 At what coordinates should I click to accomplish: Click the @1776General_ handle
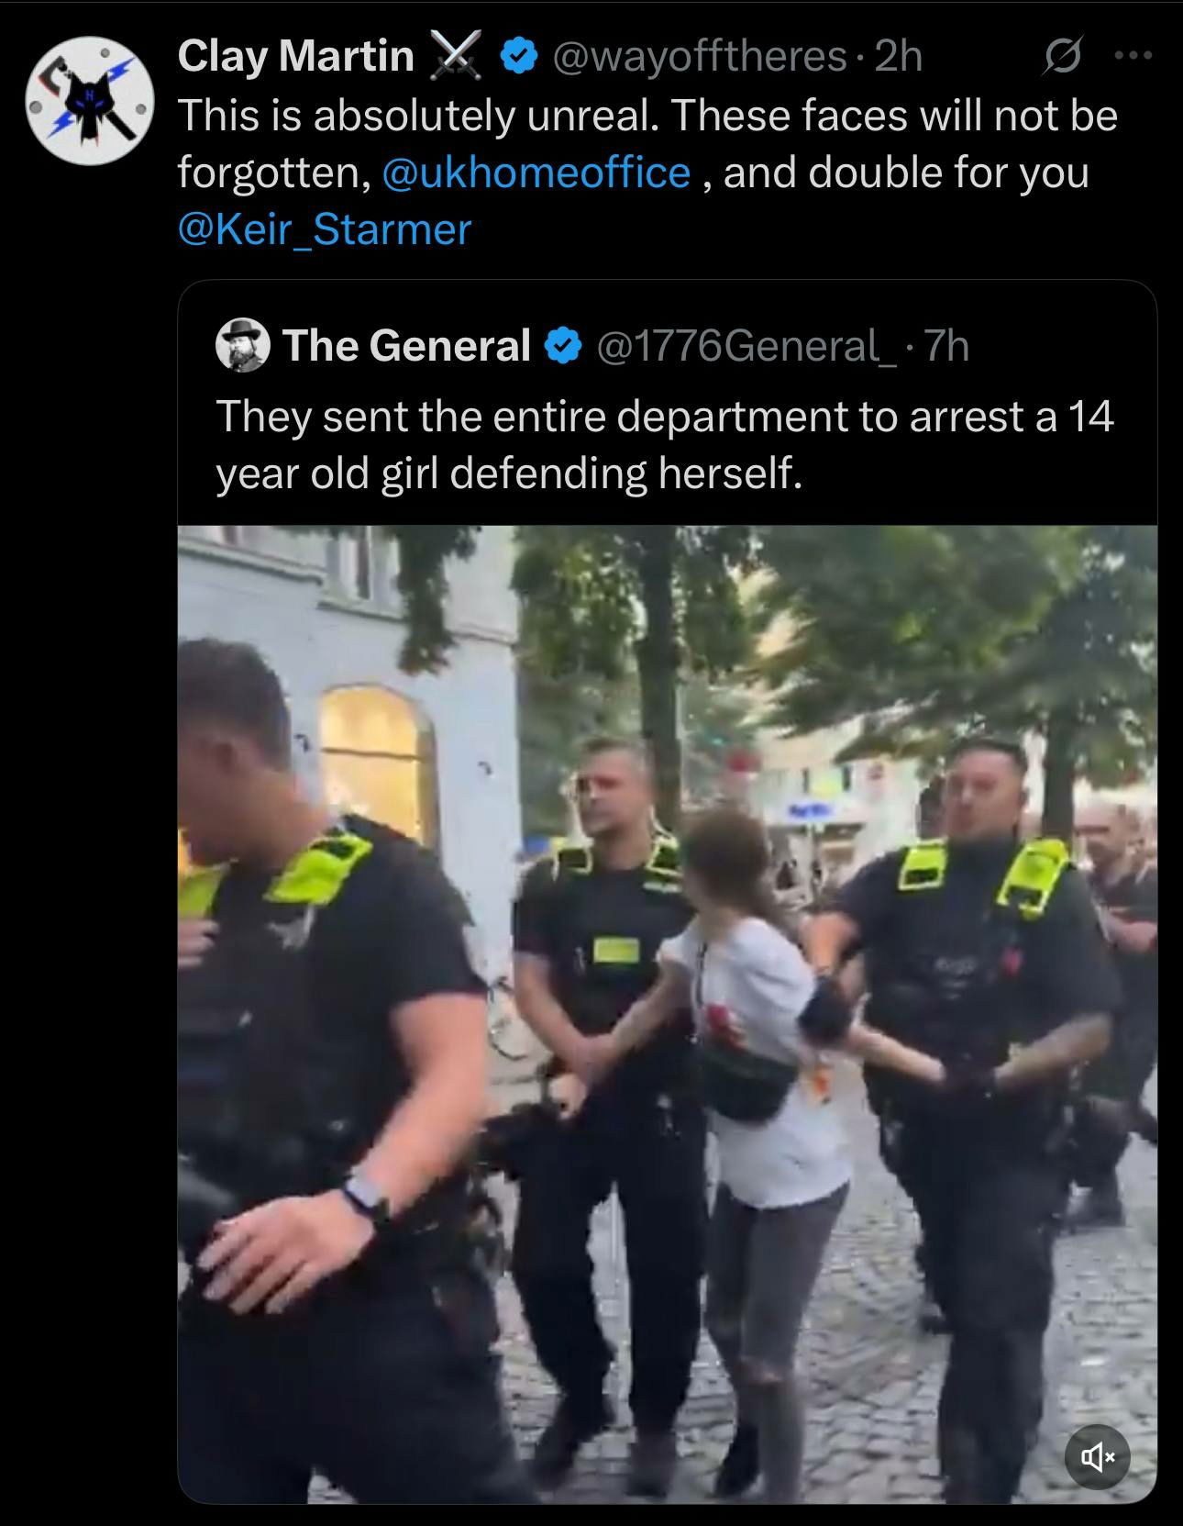pos(747,346)
